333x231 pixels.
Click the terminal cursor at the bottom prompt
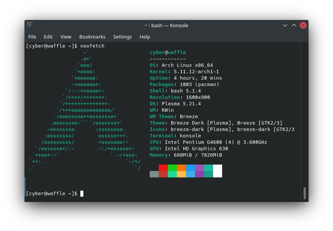[82, 194]
